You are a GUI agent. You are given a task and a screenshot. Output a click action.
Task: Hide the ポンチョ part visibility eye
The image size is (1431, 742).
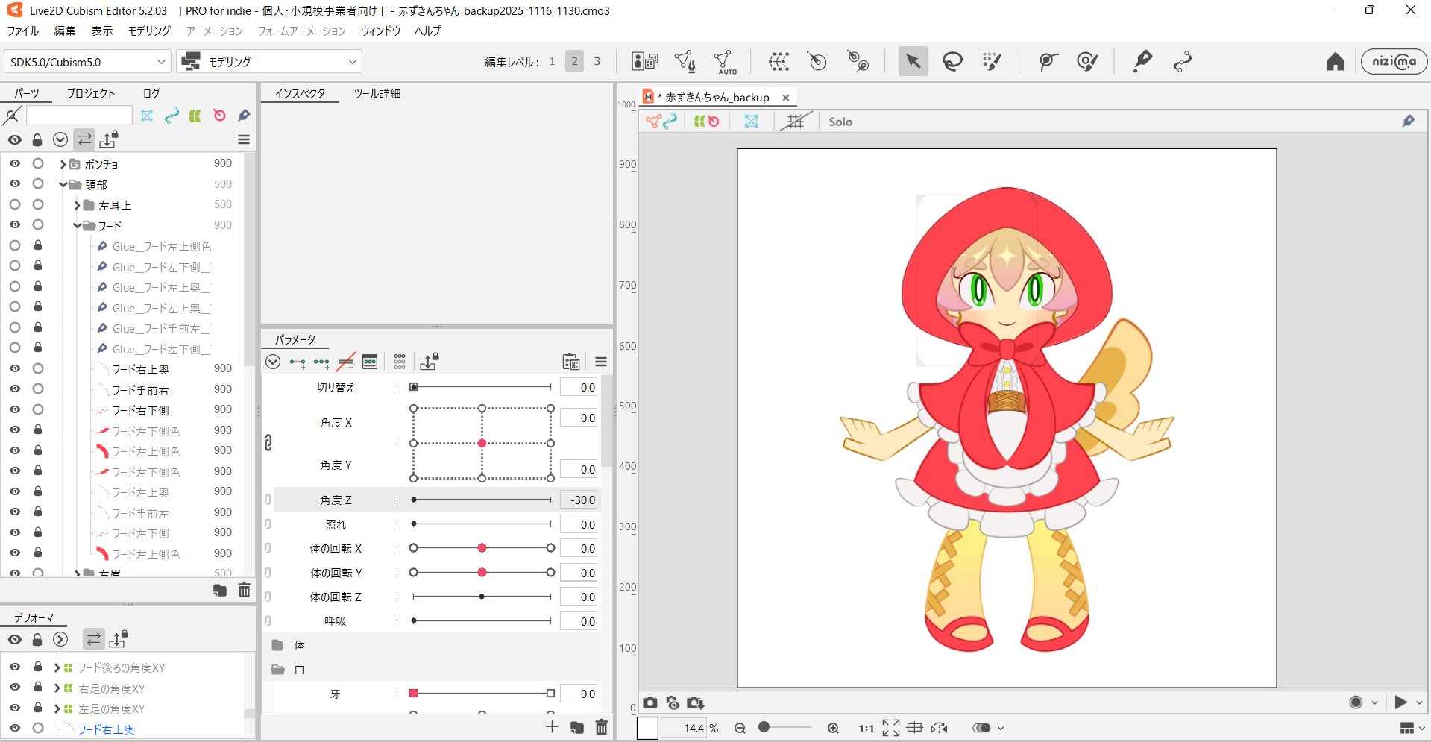(15, 163)
